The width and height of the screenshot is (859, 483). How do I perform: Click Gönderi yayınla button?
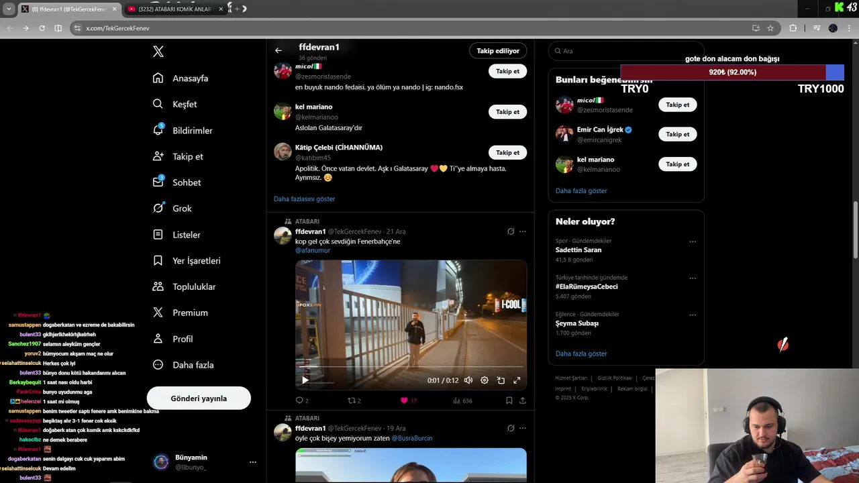(x=199, y=398)
